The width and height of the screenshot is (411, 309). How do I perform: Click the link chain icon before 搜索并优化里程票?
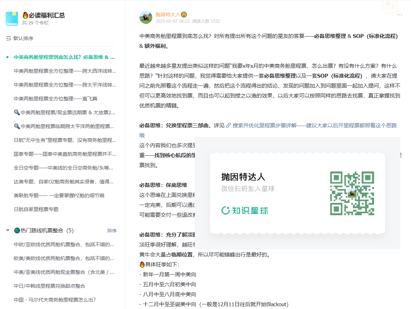tap(229, 126)
